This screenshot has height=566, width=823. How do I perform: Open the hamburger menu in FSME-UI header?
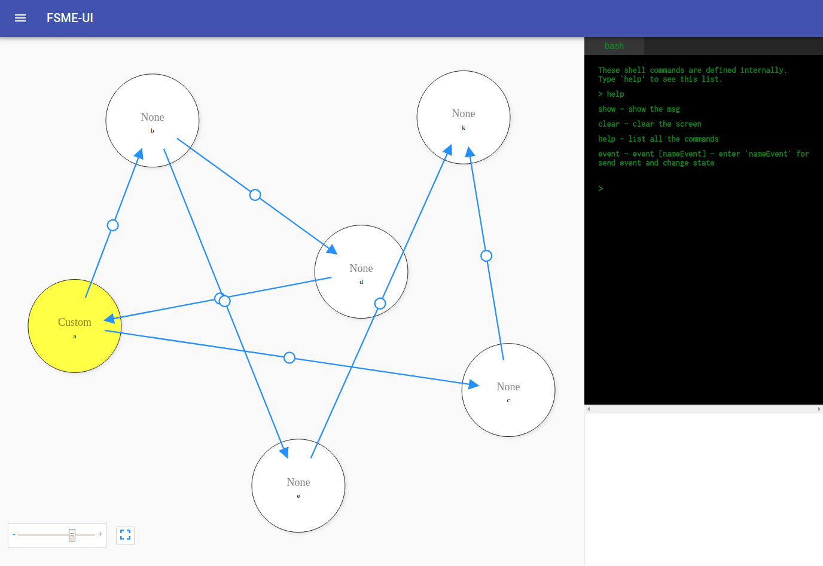20,18
